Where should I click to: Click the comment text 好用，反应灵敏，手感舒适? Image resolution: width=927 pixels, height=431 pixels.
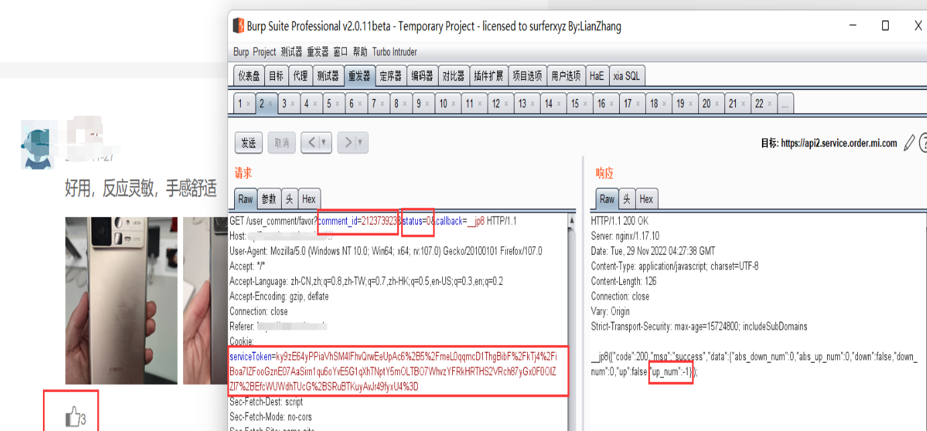click(141, 189)
